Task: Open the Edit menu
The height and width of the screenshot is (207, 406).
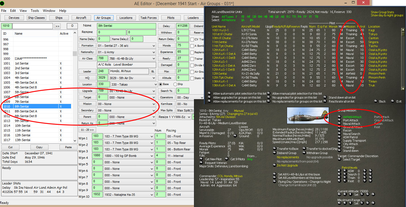Action: tap(13, 11)
